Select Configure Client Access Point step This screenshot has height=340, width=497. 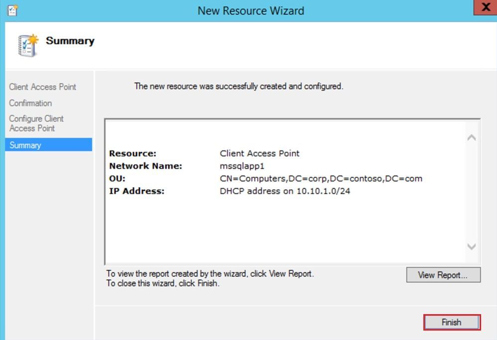[36, 123]
